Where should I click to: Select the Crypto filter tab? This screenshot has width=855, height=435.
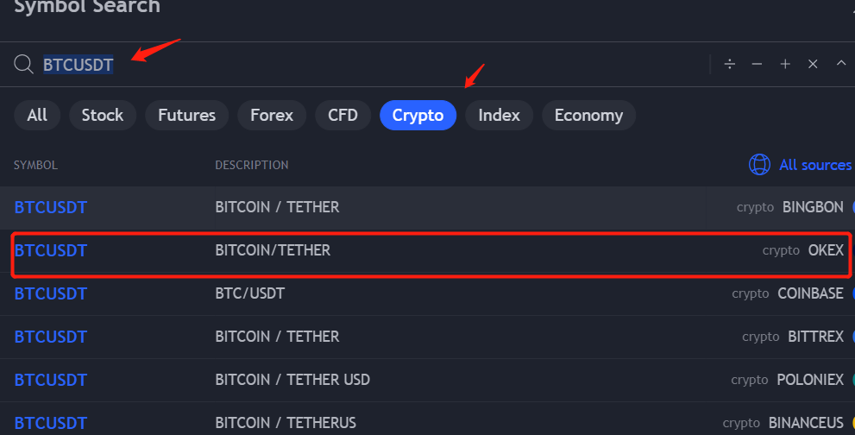coord(418,115)
